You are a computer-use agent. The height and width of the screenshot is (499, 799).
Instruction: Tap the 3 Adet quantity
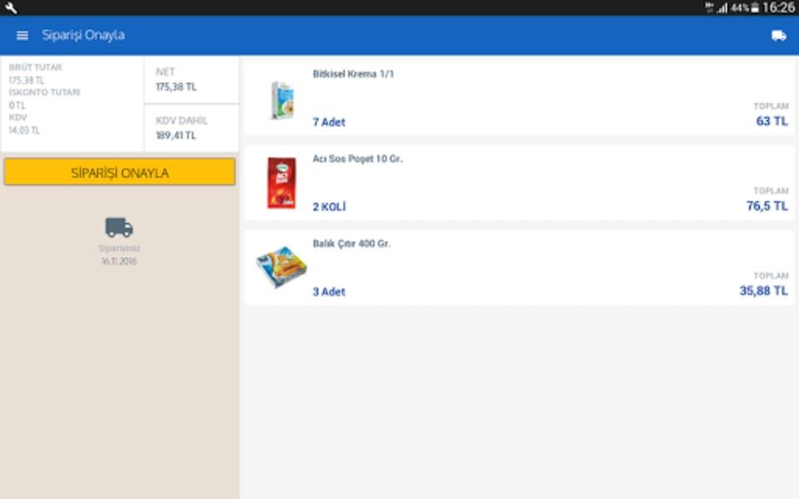tap(329, 292)
